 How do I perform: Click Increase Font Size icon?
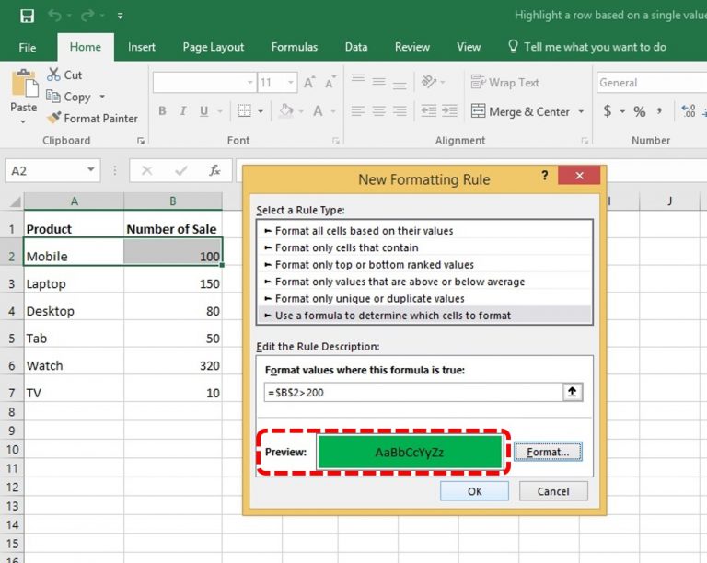pyautogui.click(x=309, y=83)
